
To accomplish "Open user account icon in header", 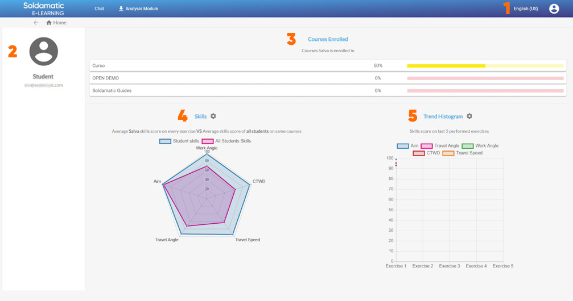I will point(554,9).
